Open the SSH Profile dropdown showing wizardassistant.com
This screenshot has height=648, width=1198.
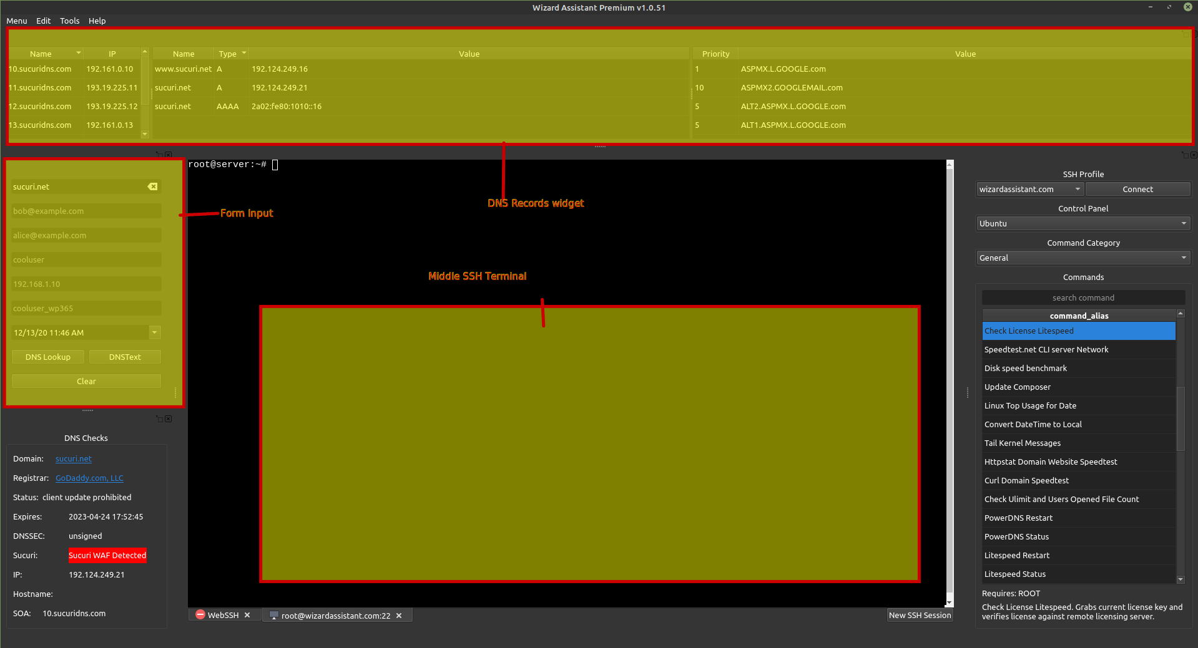point(1077,189)
